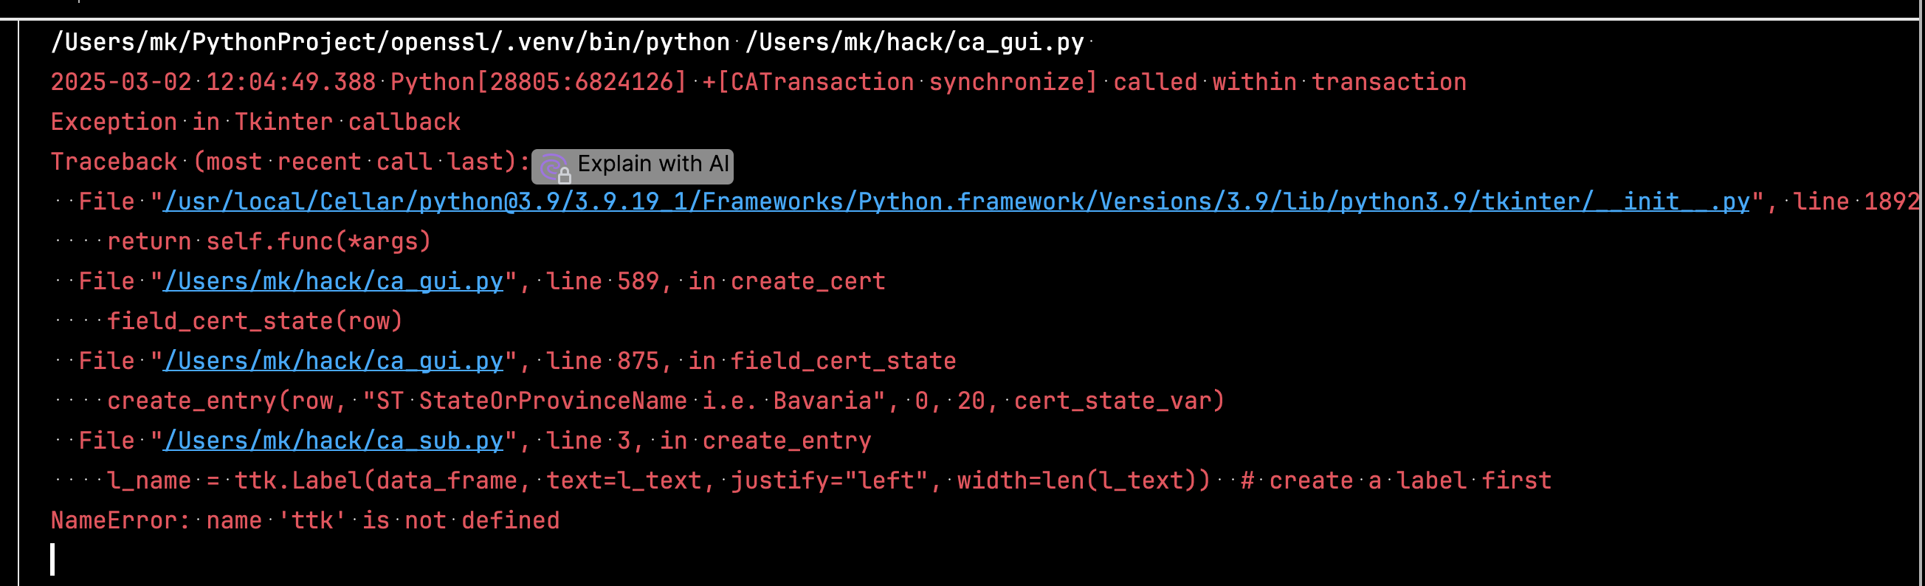The height and width of the screenshot is (586, 1925).
Task: Open the ca_sub.py file link
Action: 334,442
